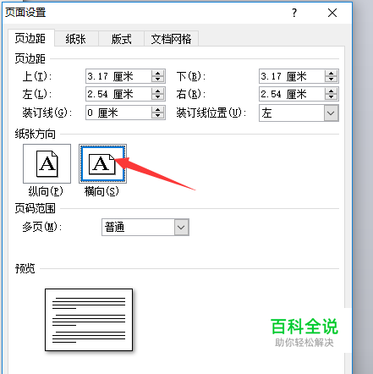Switch to the 页边距 tab

(30, 39)
